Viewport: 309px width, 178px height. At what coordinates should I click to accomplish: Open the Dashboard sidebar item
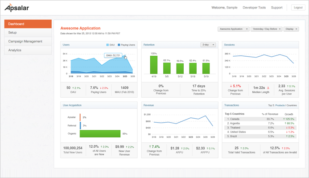[28, 24]
